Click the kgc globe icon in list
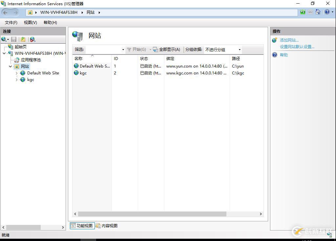The image size is (336, 241). pos(76,73)
